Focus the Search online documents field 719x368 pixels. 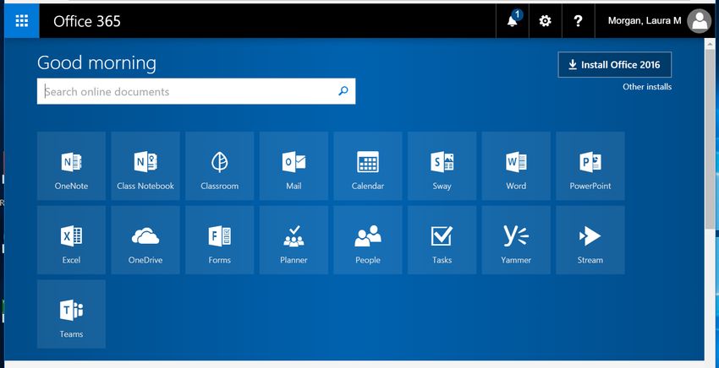pos(195,91)
